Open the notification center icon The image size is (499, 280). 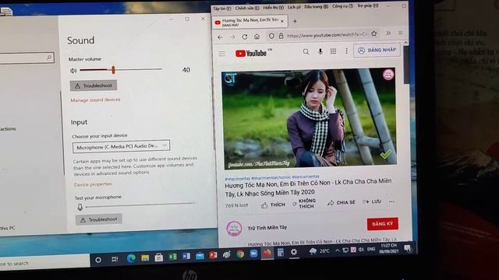click(407, 248)
